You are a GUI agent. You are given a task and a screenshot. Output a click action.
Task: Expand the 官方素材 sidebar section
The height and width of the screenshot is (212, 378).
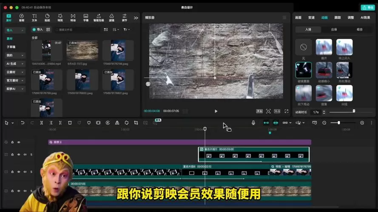[x=22, y=81]
